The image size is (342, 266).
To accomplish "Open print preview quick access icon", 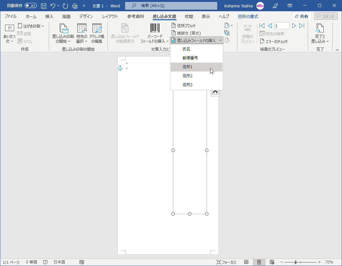I will 75,6.
